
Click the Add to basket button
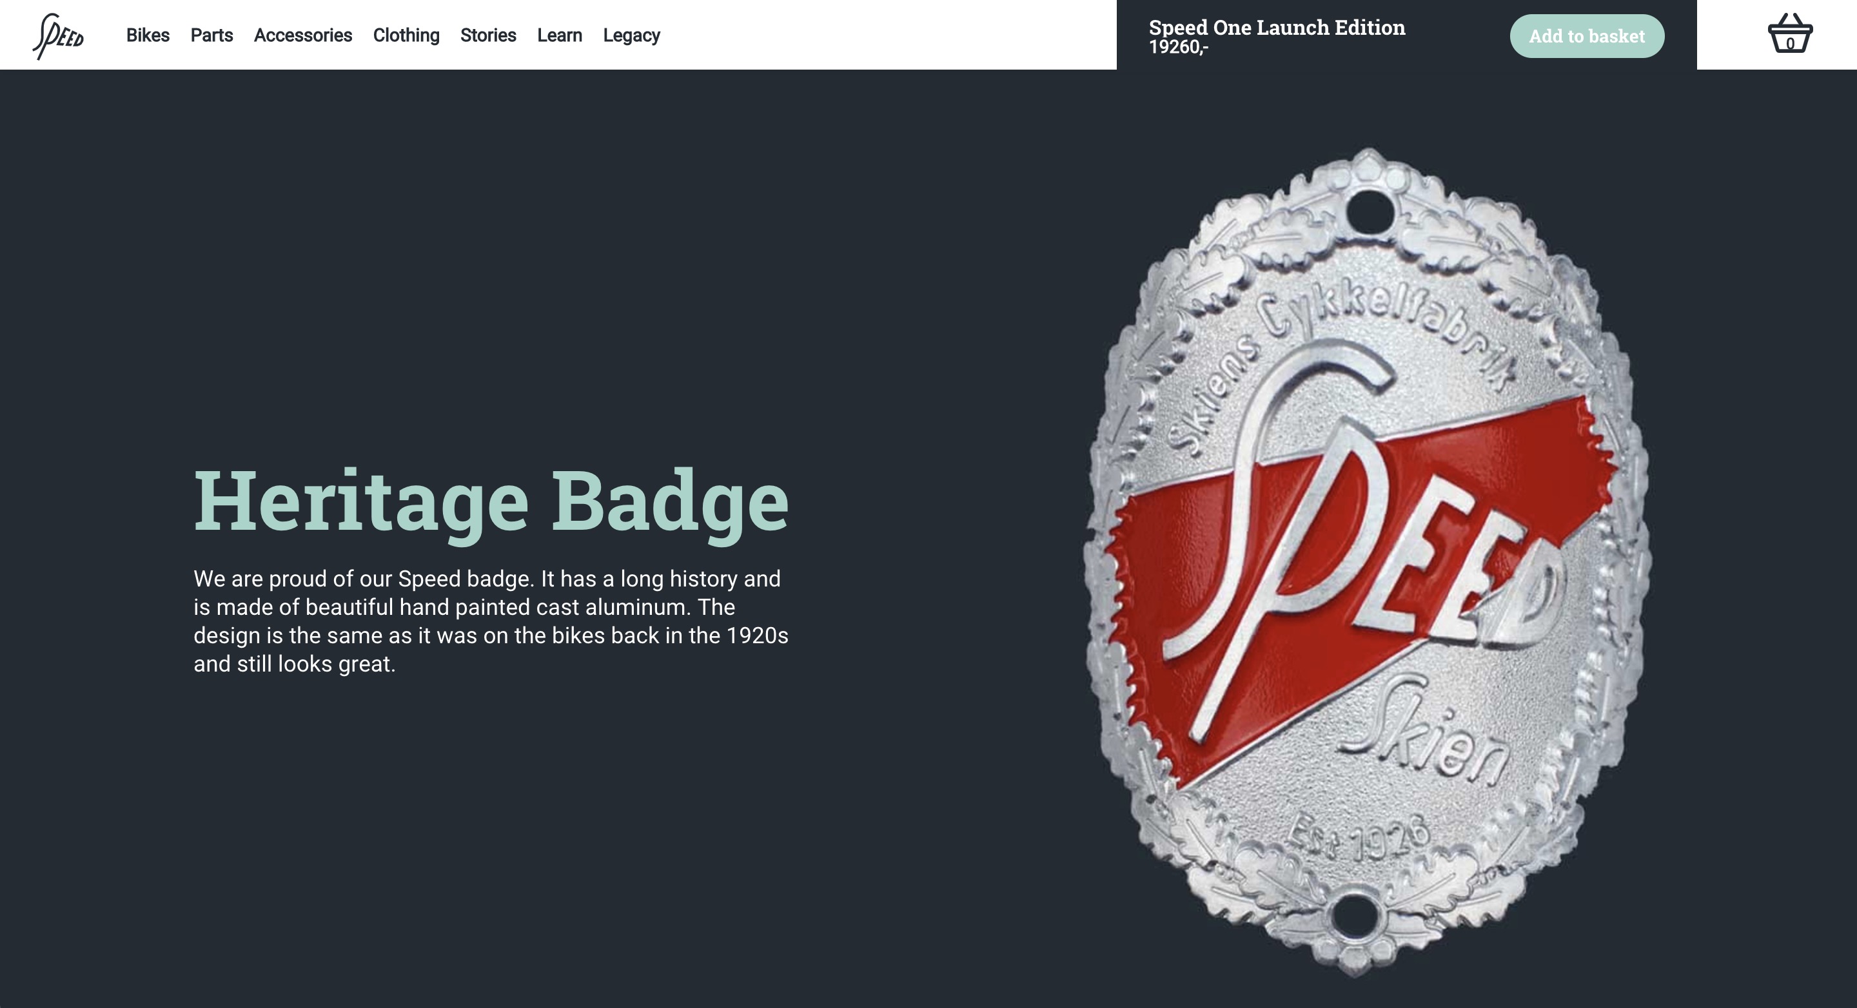click(x=1587, y=36)
